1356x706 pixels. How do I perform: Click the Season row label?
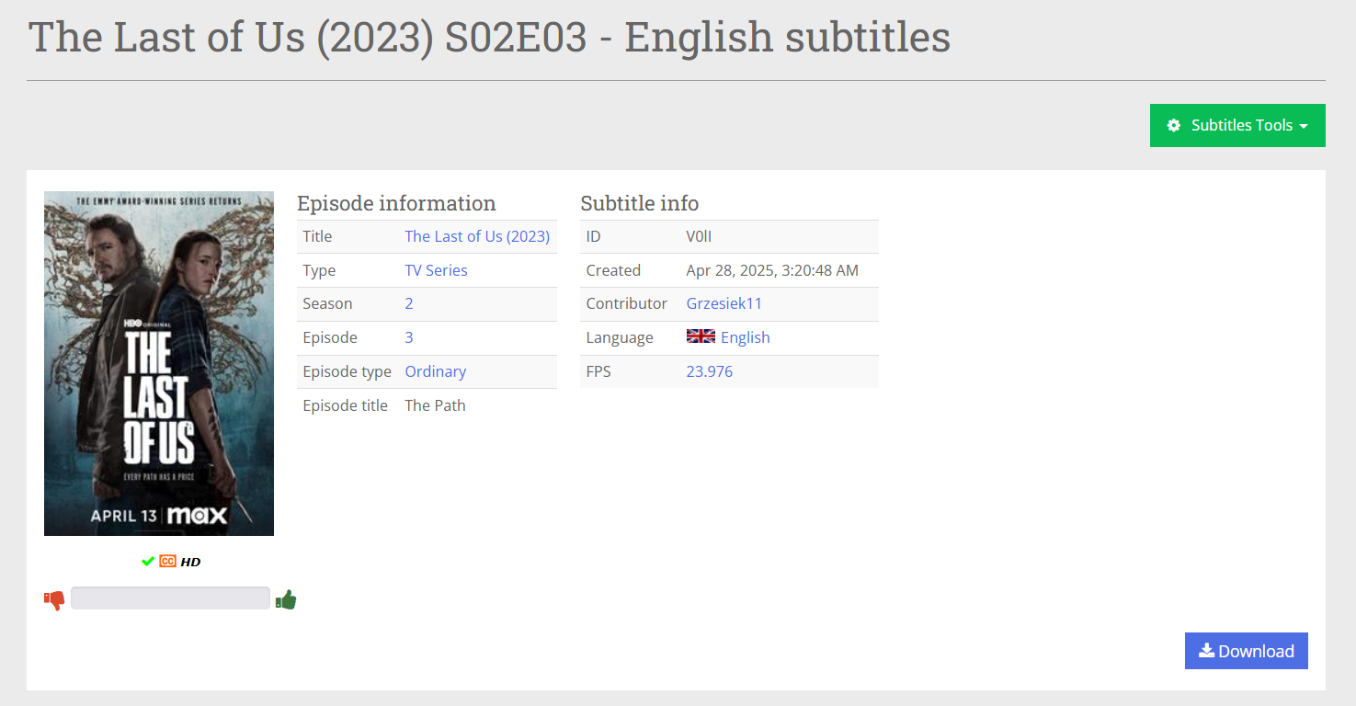coord(327,303)
